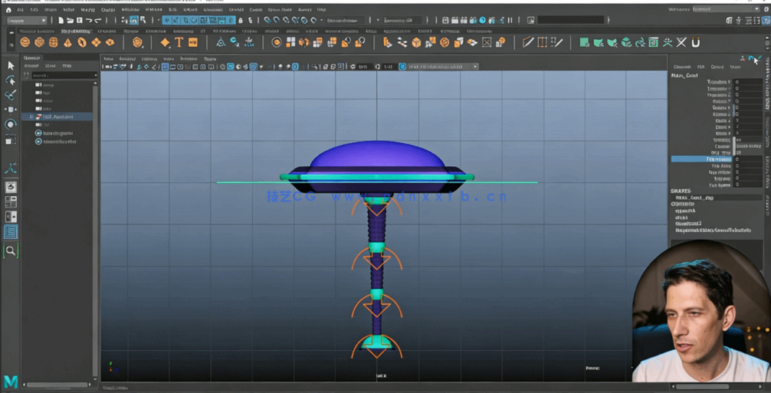The image size is (771, 393).
Task: Click the Outliner search input field
Action: [63, 75]
